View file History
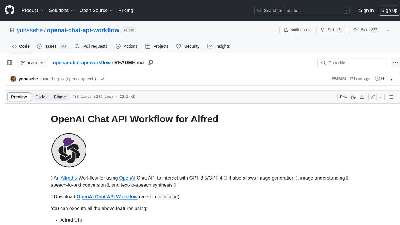The width and height of the screenshot is (400, 225). (384, 79)
